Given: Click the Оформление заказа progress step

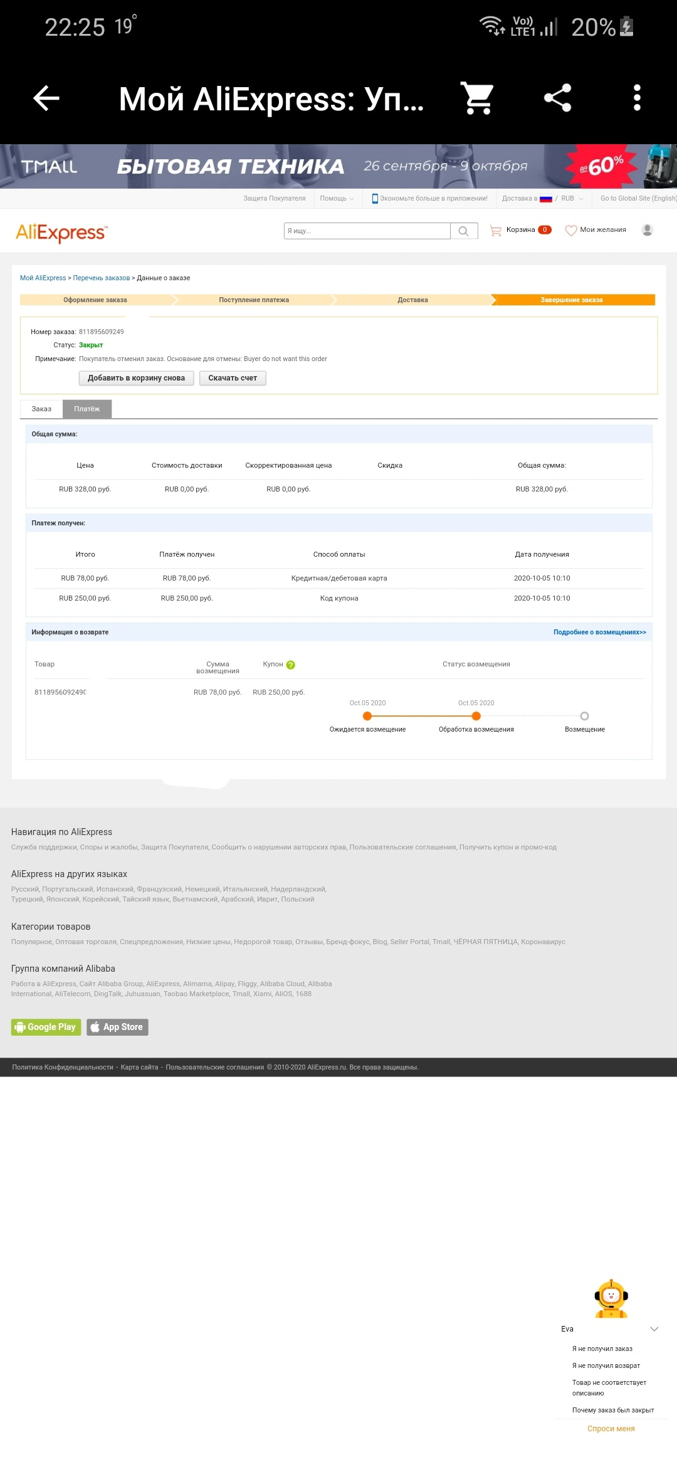Looking at the screenshot, I should [x=95, y=300].
